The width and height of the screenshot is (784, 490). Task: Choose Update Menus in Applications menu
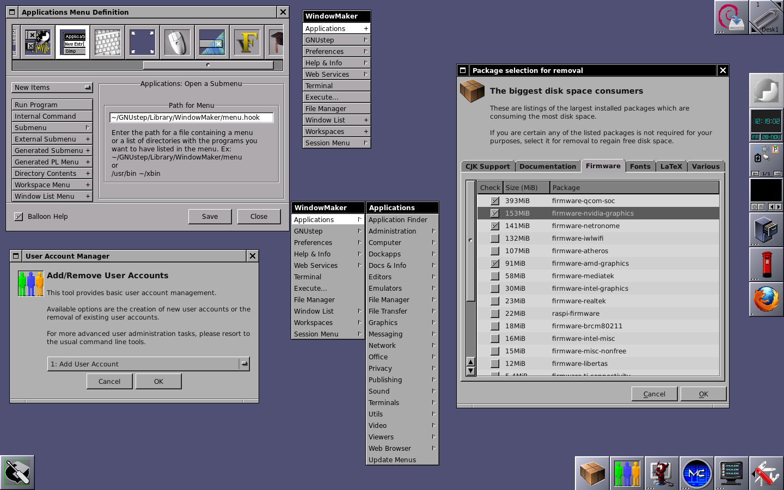(x=392, y=460)
